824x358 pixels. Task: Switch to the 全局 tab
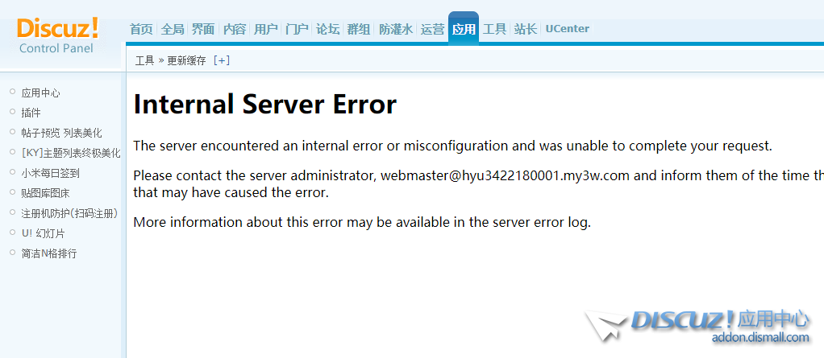[173, 29]
